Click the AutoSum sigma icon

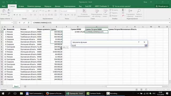123,10
